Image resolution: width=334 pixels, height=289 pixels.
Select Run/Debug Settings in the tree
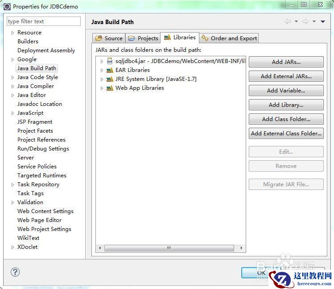tap(43, 149)
